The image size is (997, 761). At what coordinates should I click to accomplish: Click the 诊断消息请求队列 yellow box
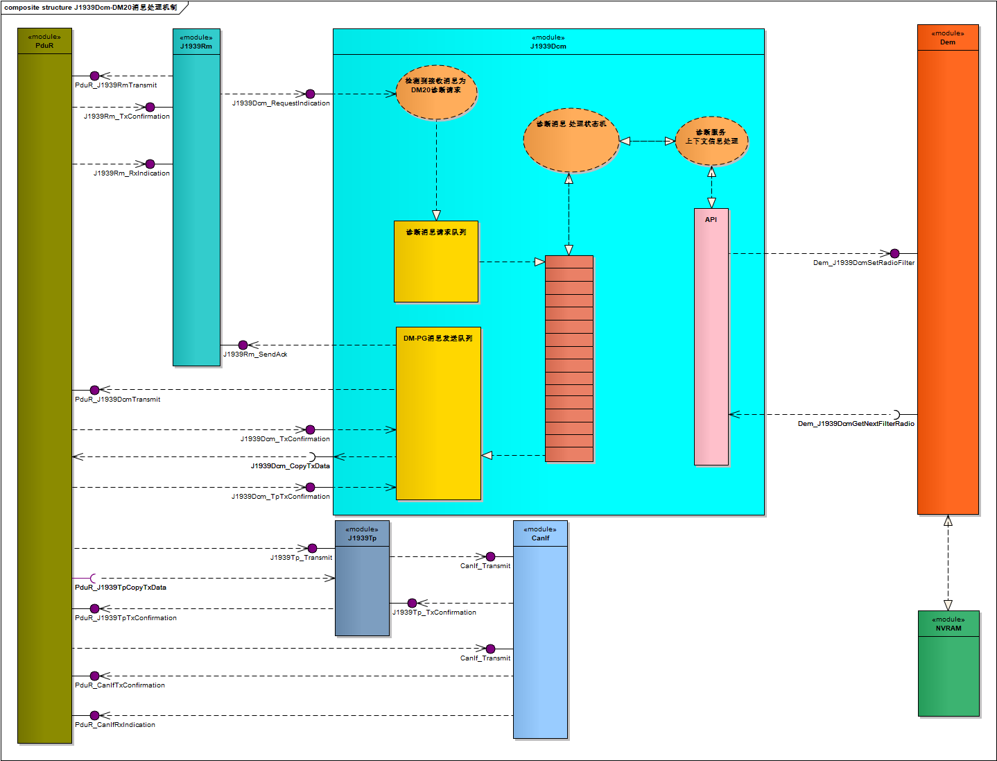click(436, 262)
